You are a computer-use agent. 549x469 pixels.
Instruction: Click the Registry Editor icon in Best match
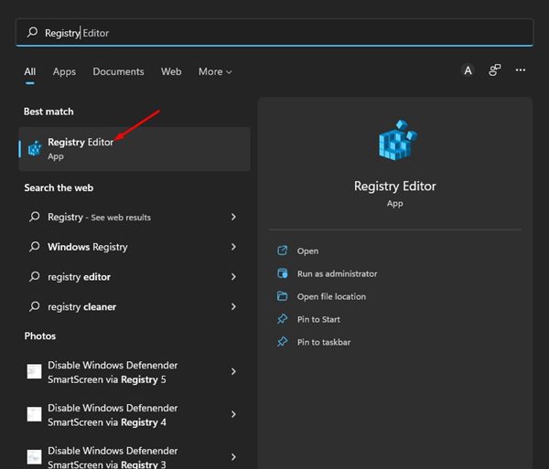click(x=35, y=149)
